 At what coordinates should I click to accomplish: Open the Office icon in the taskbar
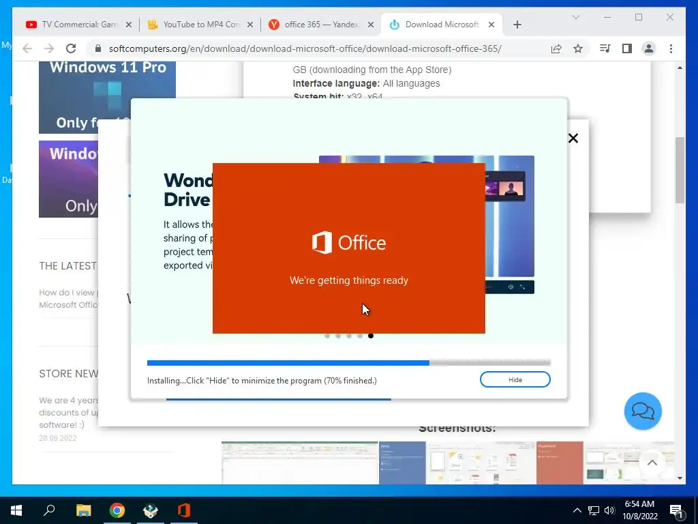(x=184, y=510)
